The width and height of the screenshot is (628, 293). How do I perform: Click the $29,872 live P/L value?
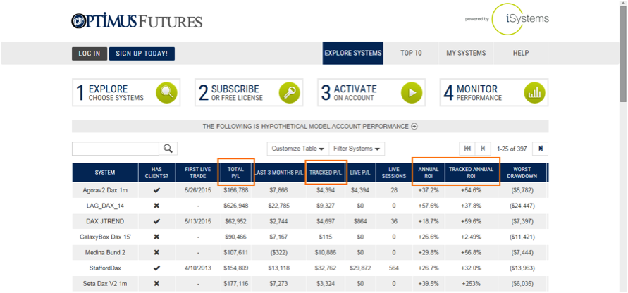[360, 268]
